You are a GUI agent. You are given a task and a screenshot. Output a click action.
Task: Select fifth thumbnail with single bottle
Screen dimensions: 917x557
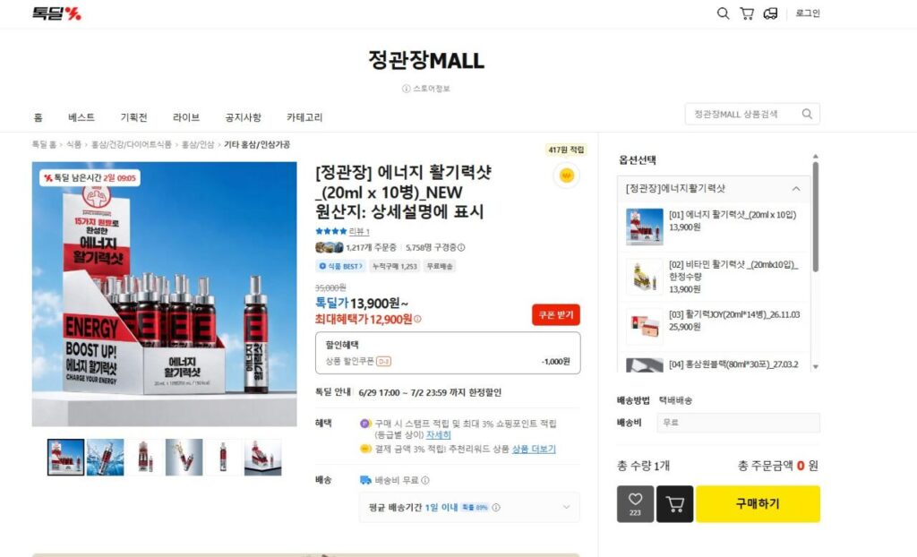pos(223,457)
